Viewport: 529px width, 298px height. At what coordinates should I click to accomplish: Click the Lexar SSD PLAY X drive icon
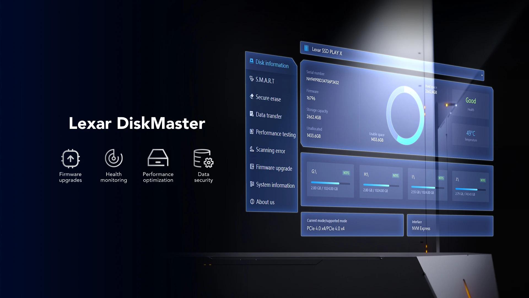306,48
